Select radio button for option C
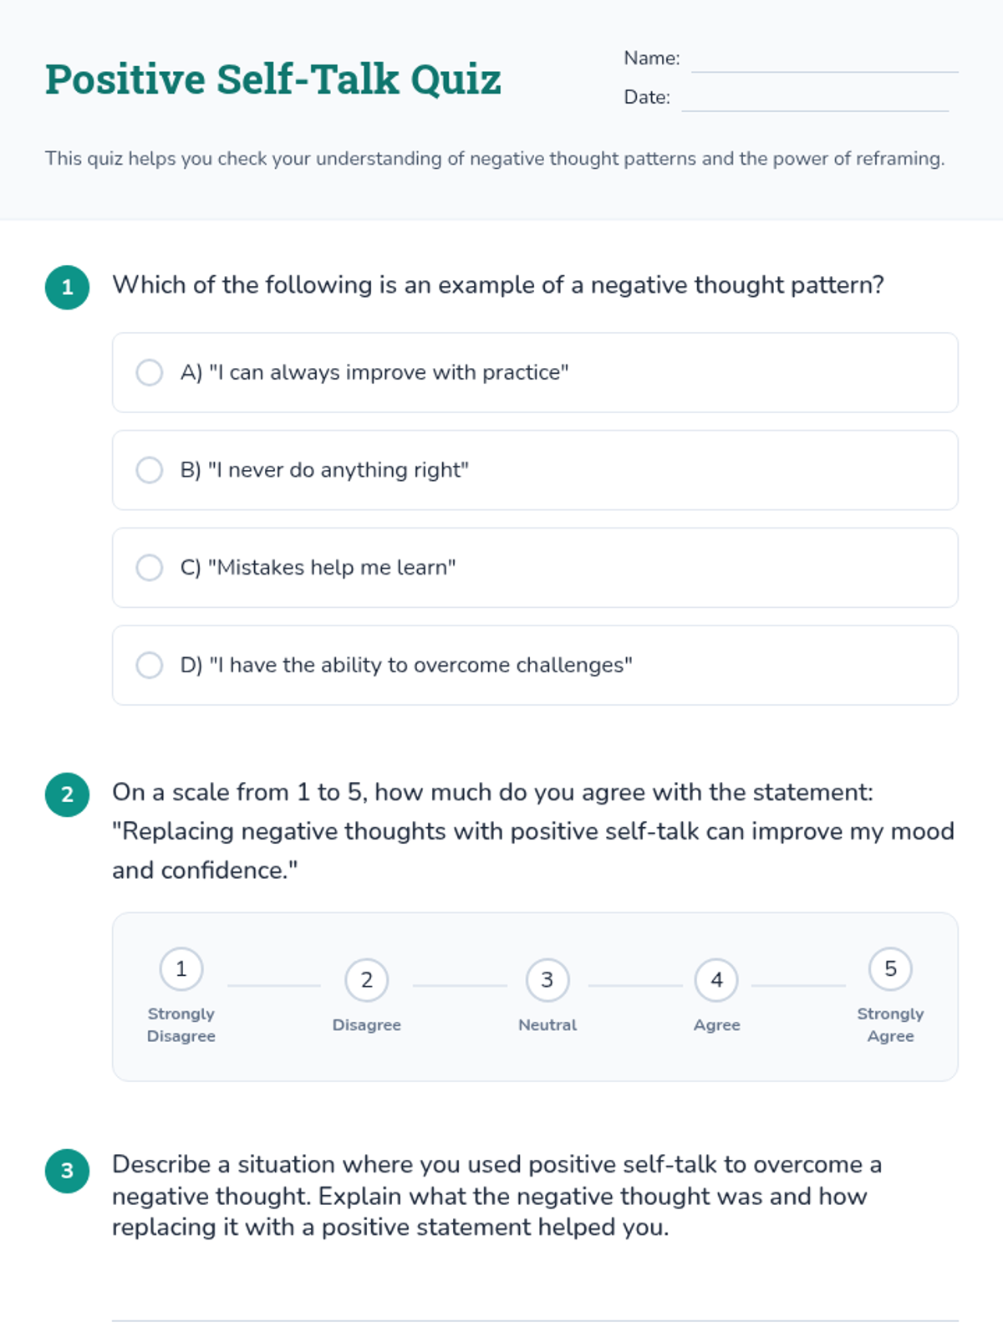The width and height of the screenshot is (1003, 1338). click(x=150, y=567)
